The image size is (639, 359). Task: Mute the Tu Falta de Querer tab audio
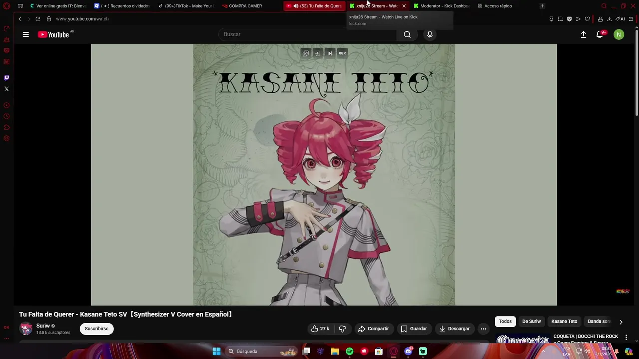tap(296, 6)
